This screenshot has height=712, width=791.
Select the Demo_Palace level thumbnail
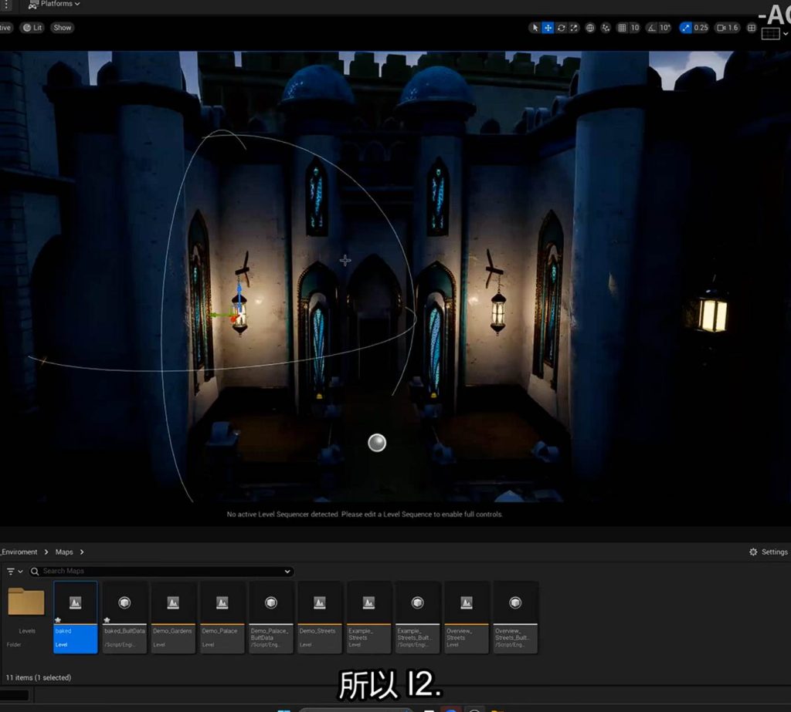point(222,617)
